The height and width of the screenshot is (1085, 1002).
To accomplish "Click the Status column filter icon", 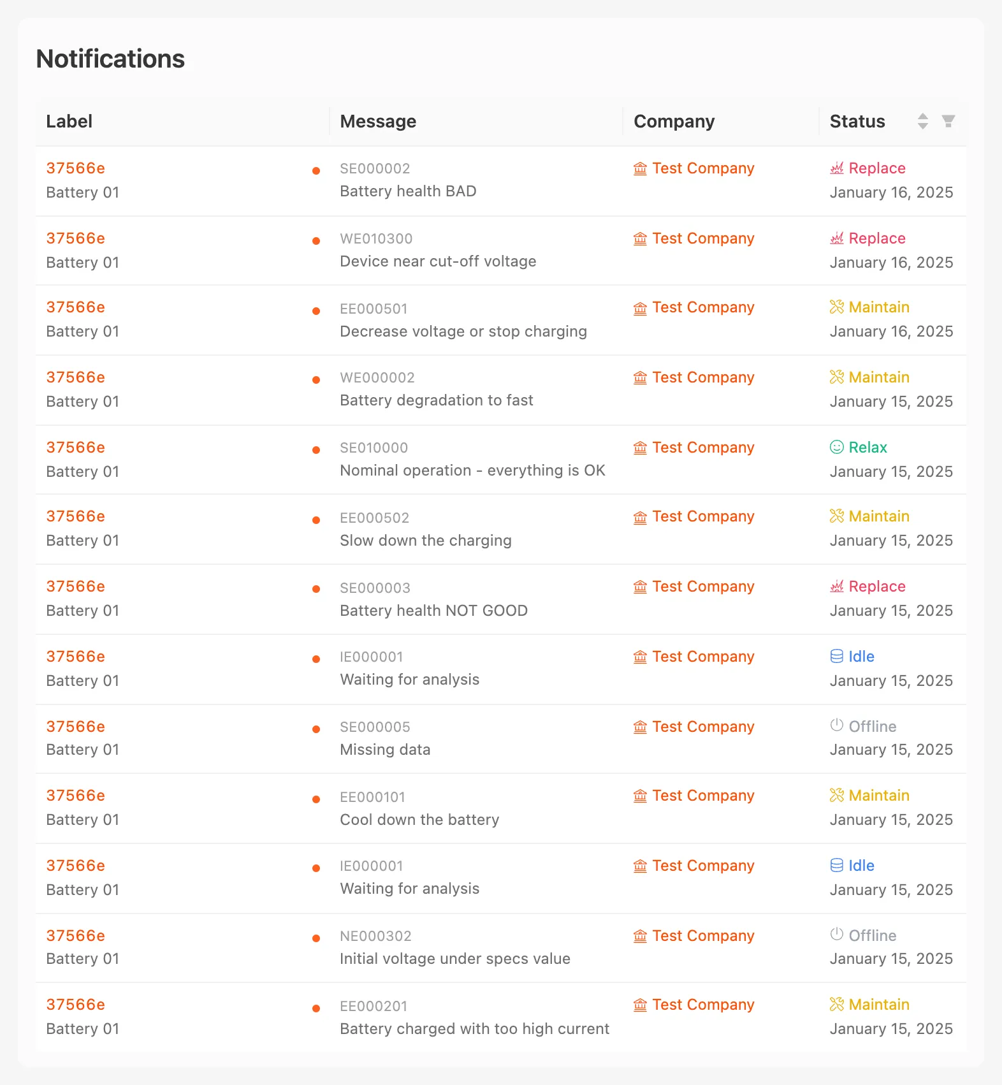I will pyautogui.click(x=948, y=121).
